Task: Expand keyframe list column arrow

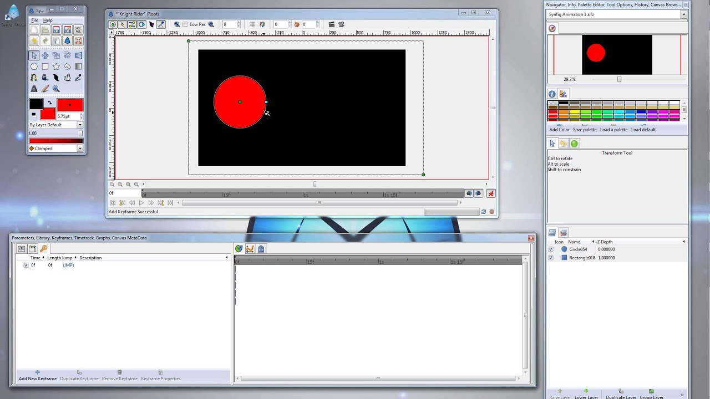Action: coord(227,258)
